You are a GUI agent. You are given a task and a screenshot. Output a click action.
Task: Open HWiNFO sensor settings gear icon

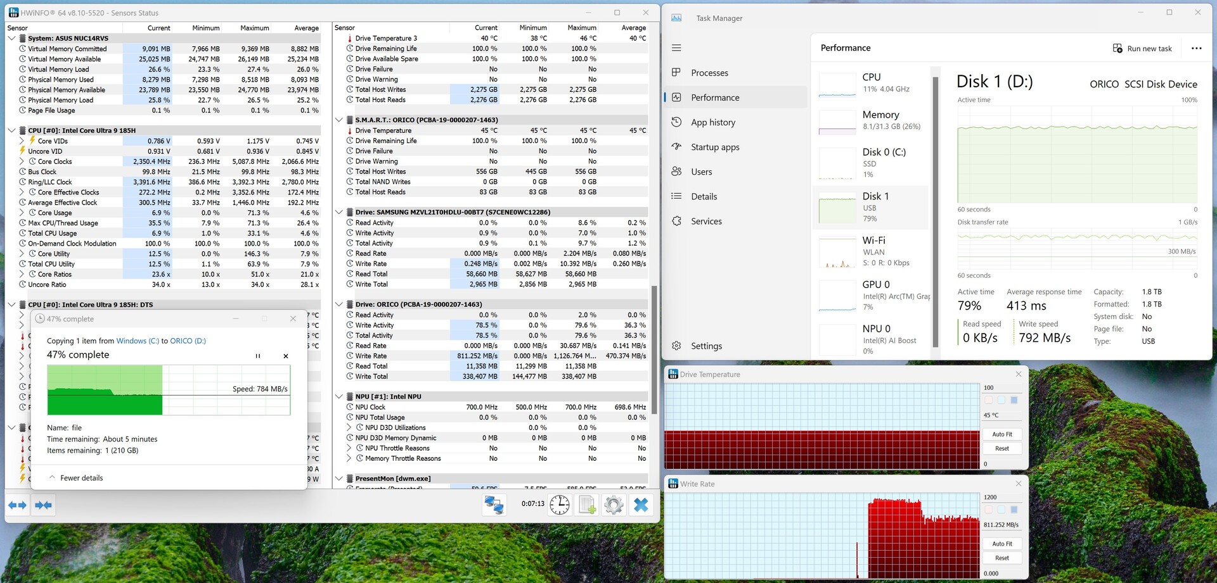tap(613, 505)
